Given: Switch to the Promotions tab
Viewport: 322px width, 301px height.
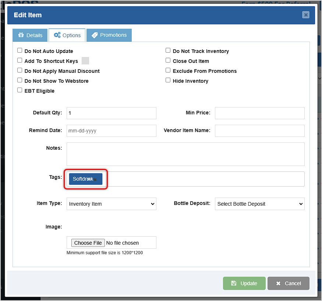Looking at the screenshot, I should (x=109, y=35).
